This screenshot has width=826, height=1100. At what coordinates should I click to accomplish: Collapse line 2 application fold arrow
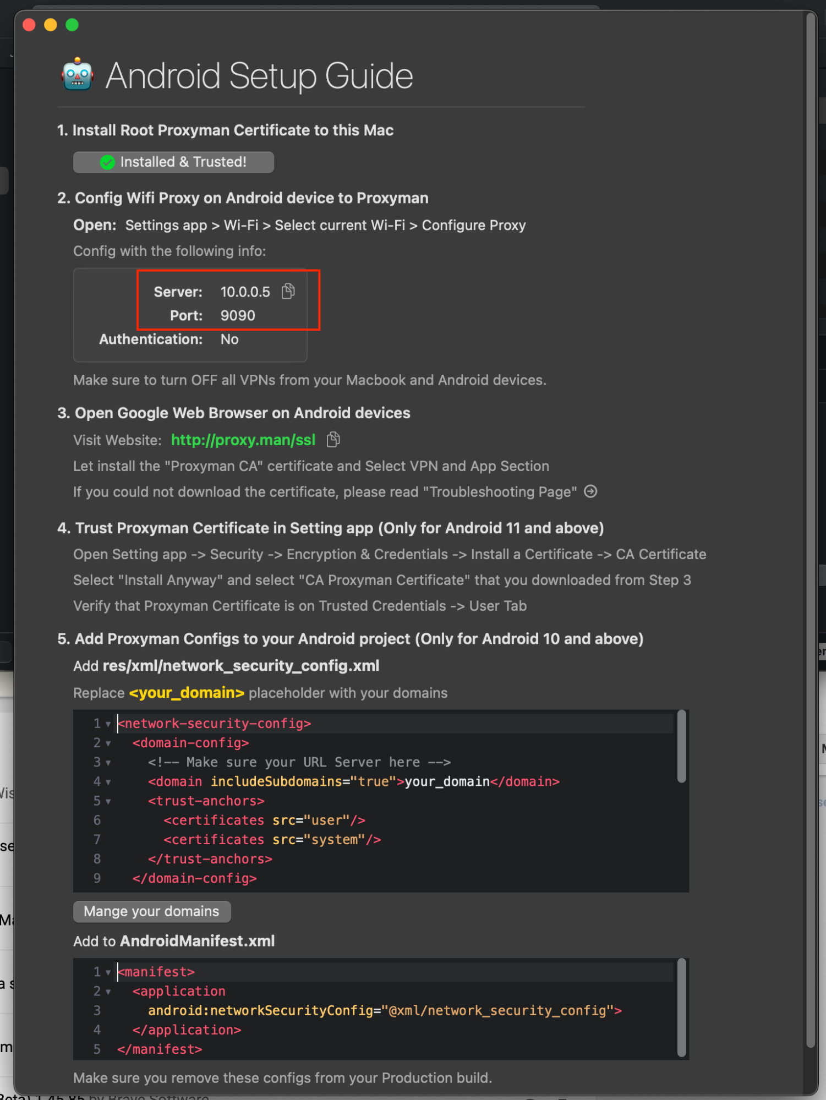(108, 992)
